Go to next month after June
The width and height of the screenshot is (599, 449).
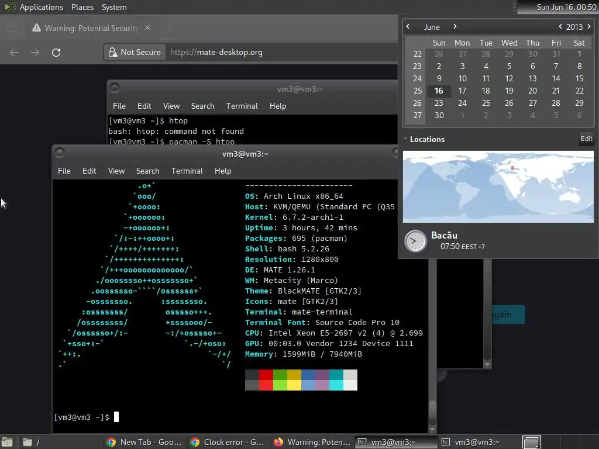455,27
